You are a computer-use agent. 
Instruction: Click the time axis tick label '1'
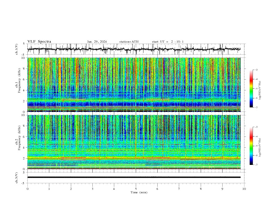tap(49, 189)
